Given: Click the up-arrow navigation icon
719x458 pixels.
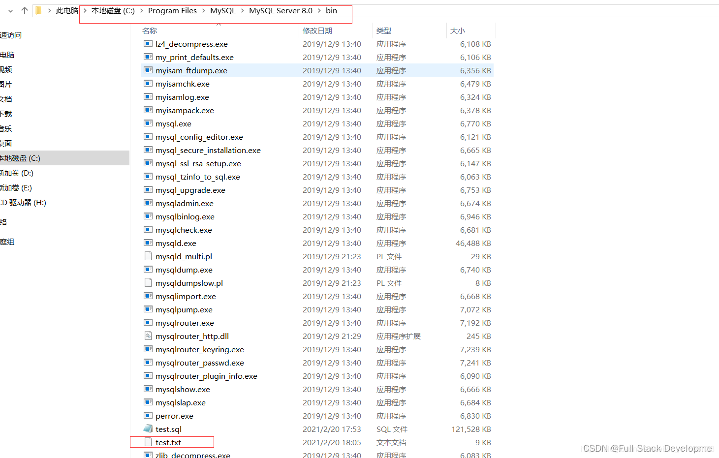Looking at the screenshot, I should point(24,10).
